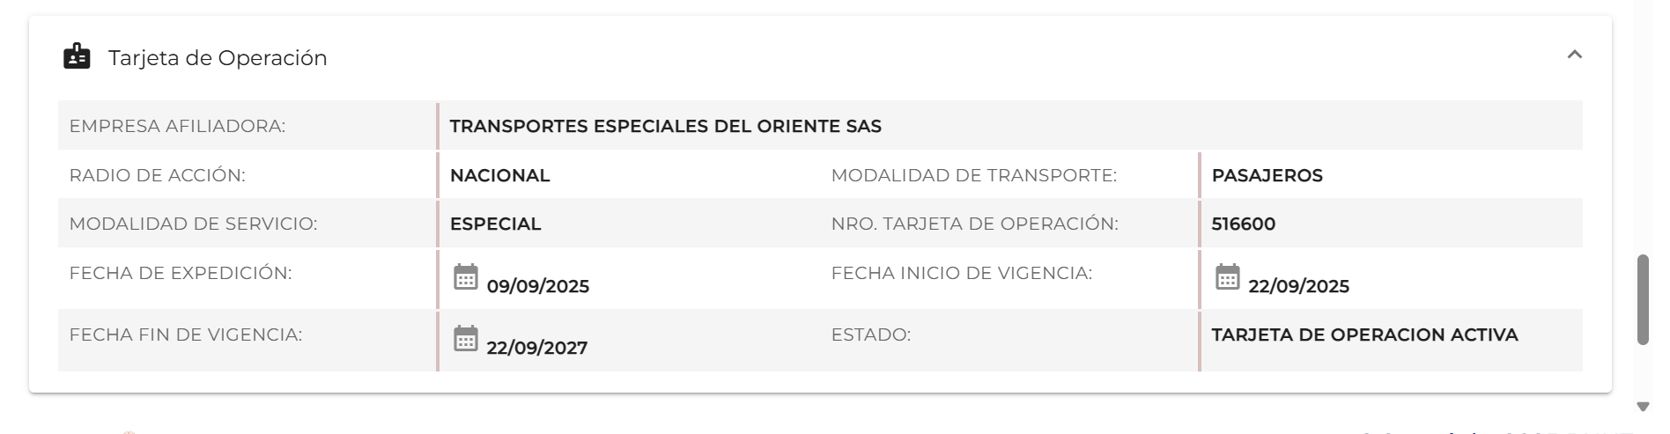Screen dimensions: 1670x434
Task: Click the validity start date 22/09/2025
Action: point(1298,286)
